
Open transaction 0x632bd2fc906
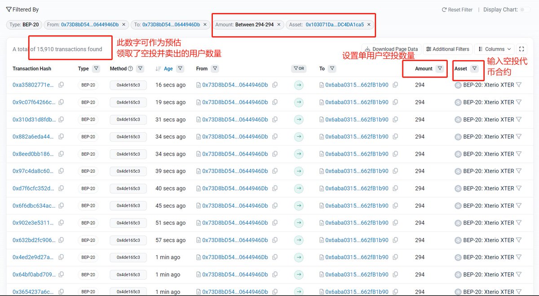(x=34, y=240)
